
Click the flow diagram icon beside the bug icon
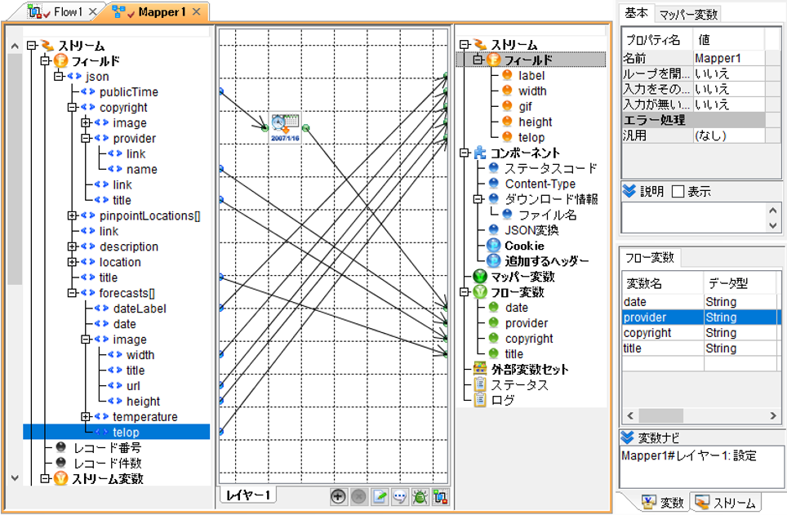click(440, 497)
